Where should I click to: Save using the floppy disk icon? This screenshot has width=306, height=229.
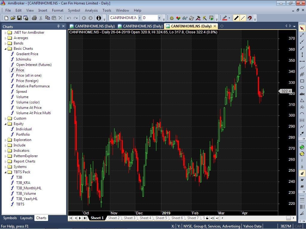19,18
